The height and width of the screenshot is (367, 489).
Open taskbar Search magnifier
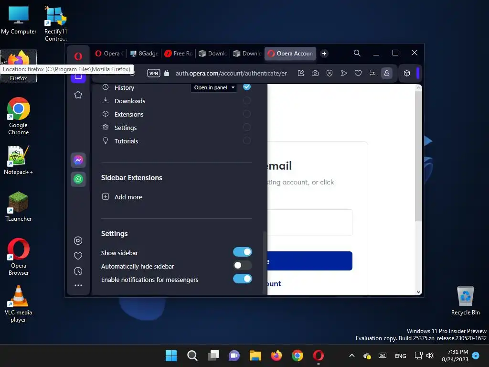192,356
